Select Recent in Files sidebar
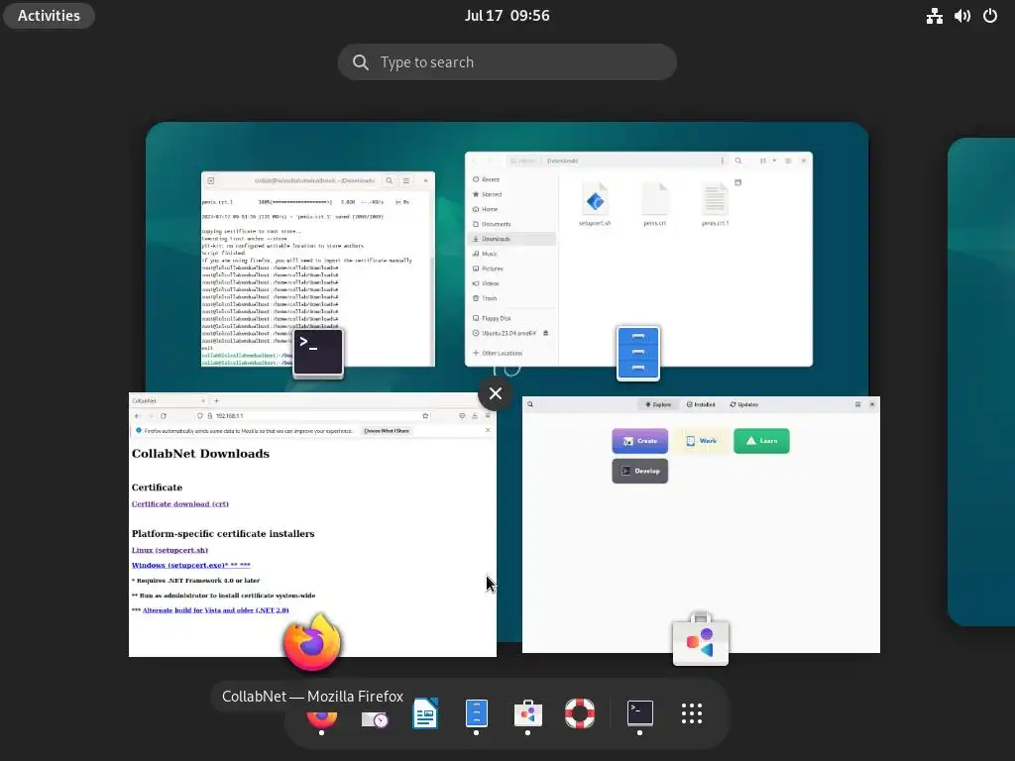The width and height of the screenshot is (1015, 761). (x=511, y=179)
